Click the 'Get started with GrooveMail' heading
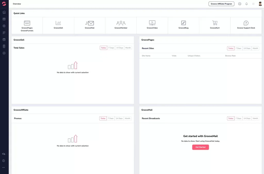Image resolution: width=264 pixels, height=174 pixels. tap(200, 136)
